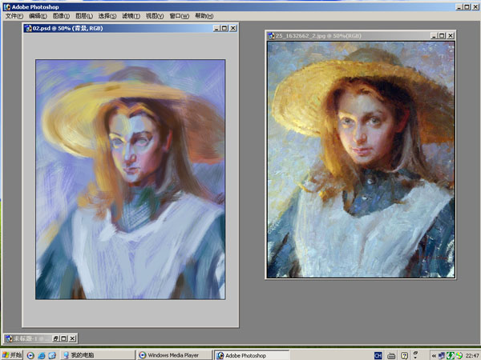Launch Media Player from the quick launch bar
The height and width of the screenshot is (360, 481).
tap(30, 355)
